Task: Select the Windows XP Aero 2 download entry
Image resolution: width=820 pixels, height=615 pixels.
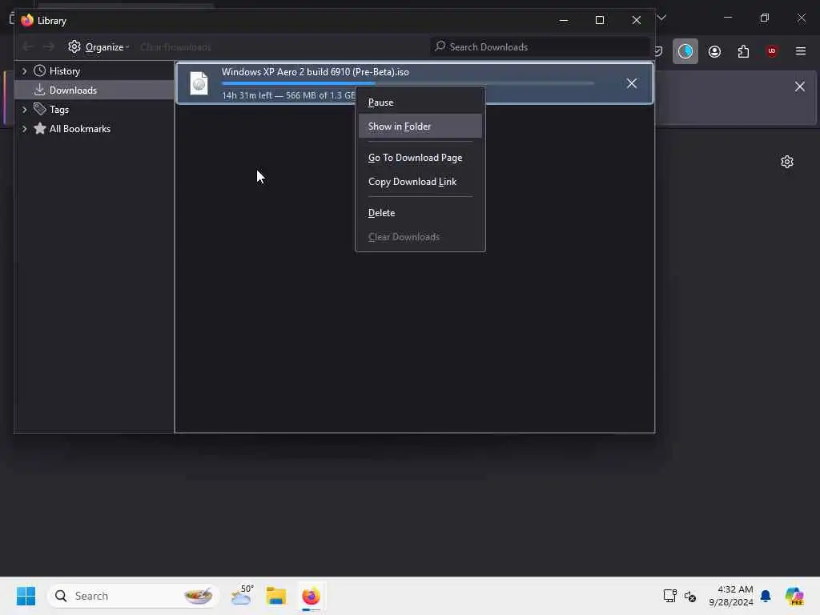Action: (414, 83)
